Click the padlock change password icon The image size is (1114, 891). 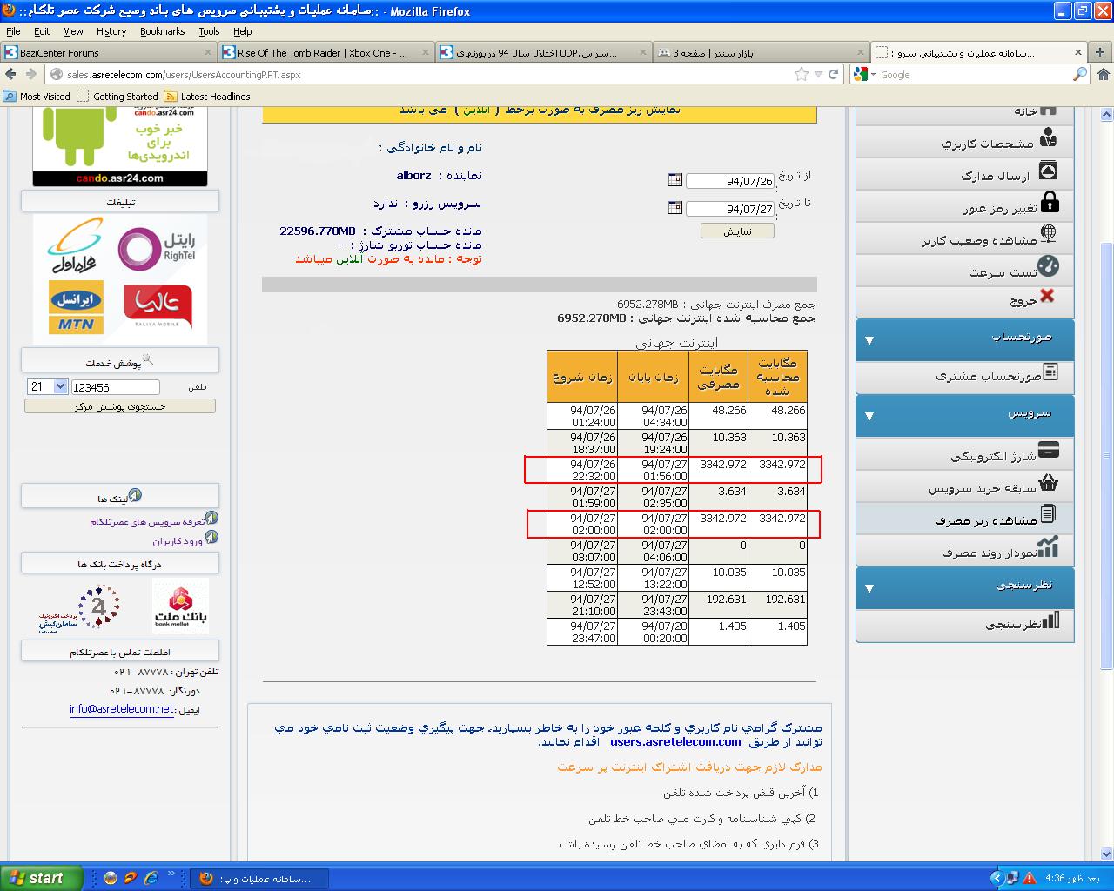1050,203
